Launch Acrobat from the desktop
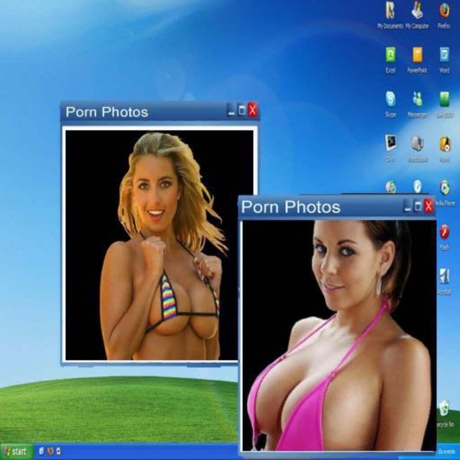460x460 pixels. 444,276
